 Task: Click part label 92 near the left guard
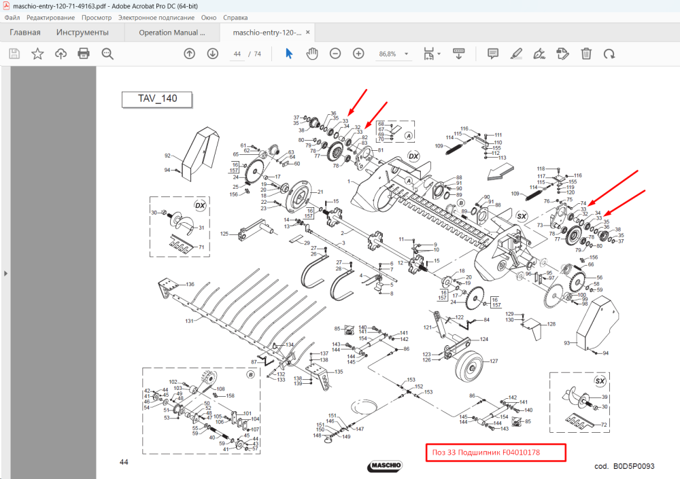[x=167, y=156]
